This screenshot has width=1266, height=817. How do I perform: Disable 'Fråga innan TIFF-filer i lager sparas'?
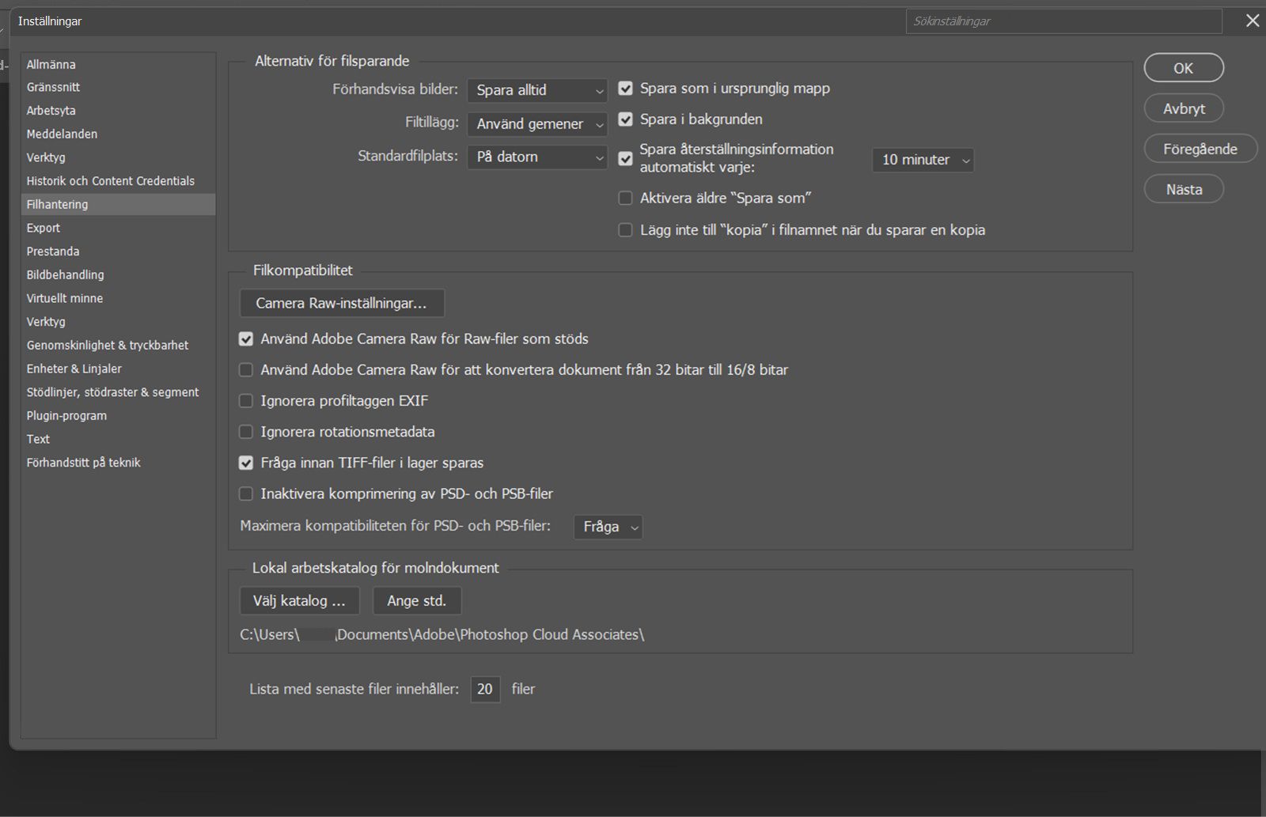(246, 463)
